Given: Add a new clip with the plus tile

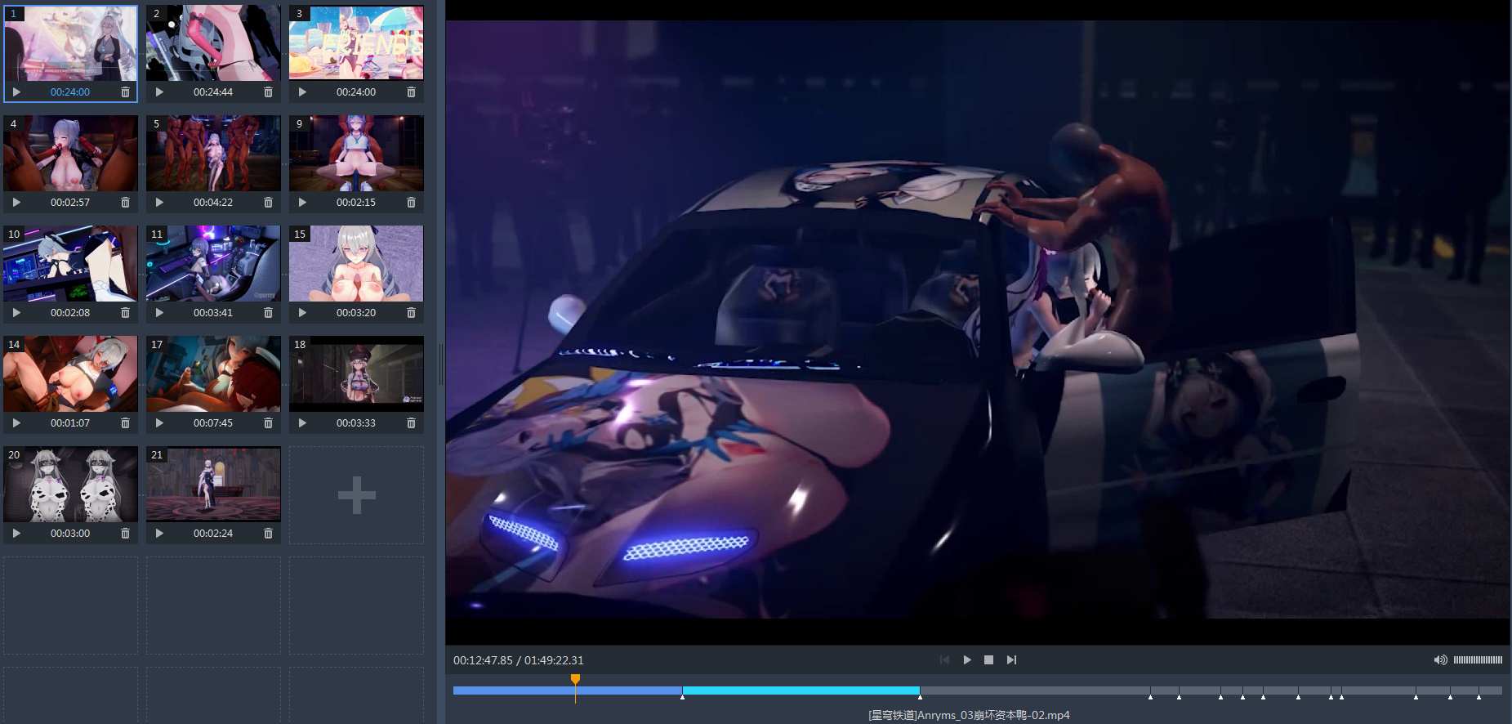Looking at the screenshot, I should [356, 495].
